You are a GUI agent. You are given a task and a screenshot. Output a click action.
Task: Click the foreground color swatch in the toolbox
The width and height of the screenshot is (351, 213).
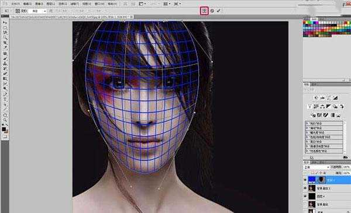tap(4, 130)
